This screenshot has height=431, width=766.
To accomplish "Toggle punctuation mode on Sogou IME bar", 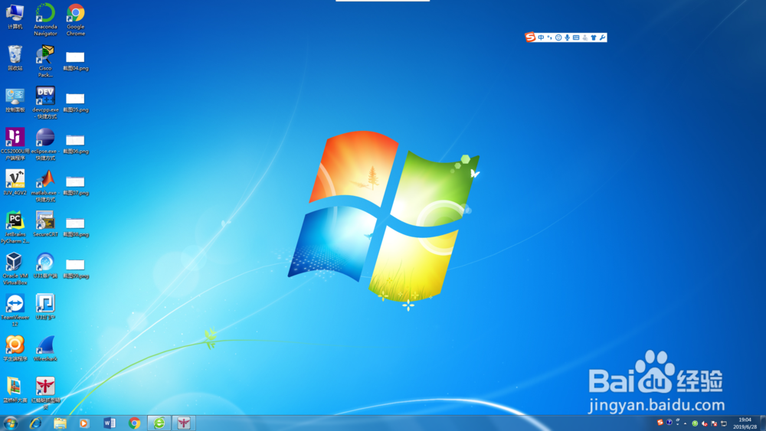I will (x=549, y=38).
